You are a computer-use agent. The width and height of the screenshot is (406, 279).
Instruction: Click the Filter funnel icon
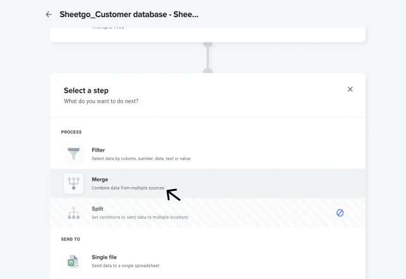74,154
